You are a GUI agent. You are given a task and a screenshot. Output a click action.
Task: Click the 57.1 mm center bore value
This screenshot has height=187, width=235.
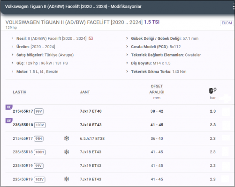click(190, 38)
